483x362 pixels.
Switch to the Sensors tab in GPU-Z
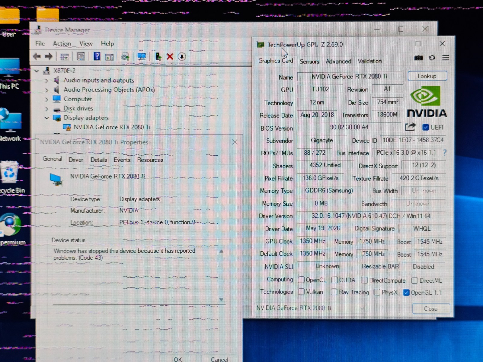click(309, 62)
